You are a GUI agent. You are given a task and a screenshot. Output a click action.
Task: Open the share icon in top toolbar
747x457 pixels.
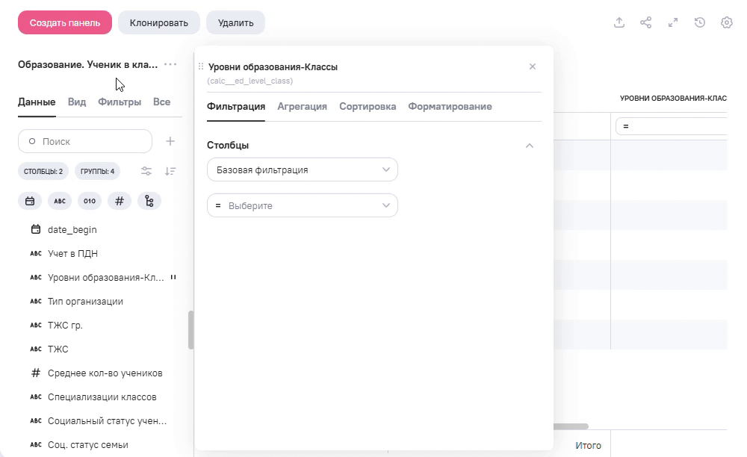point(646,22)
